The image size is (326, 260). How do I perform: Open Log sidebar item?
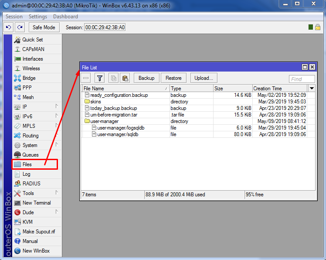(x=37, y=174)
